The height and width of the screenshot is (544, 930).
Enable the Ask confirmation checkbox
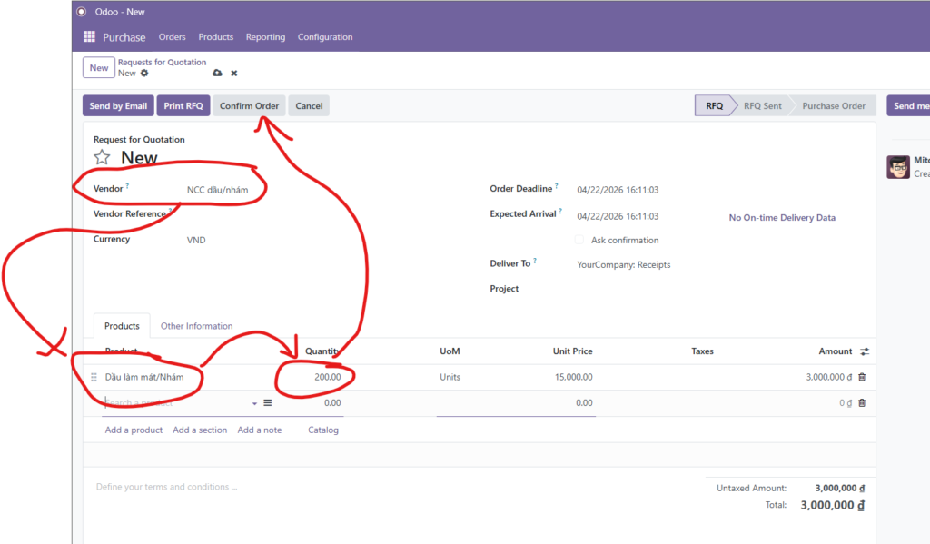(579, 241)
